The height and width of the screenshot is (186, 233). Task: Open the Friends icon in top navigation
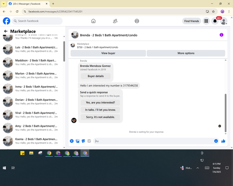pyautogui.click(x=115, y=21)
